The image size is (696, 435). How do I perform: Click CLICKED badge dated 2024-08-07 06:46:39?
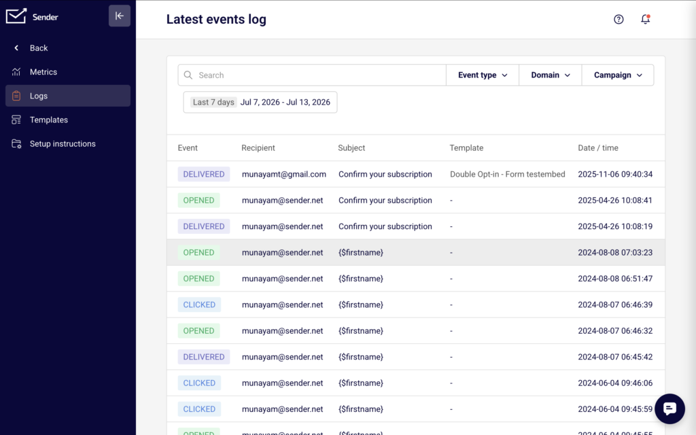point(199,304)
